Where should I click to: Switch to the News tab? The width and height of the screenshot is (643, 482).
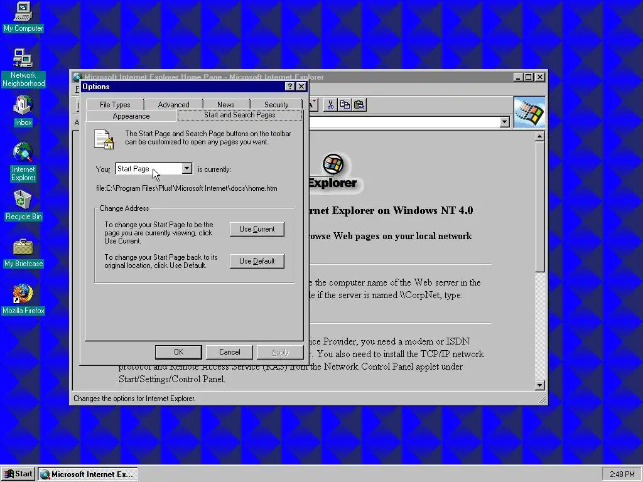point(226,105)
